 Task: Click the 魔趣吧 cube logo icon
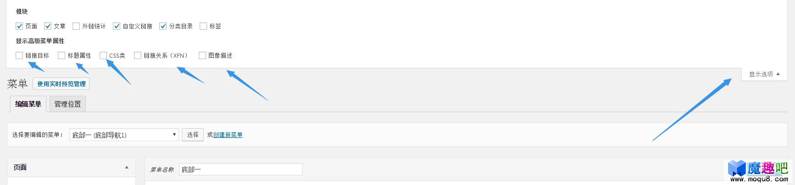737,168
